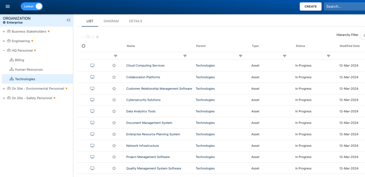The image size is (365, 177).
Task: Click the filter icon under the Name column
Action: [116, 56]
